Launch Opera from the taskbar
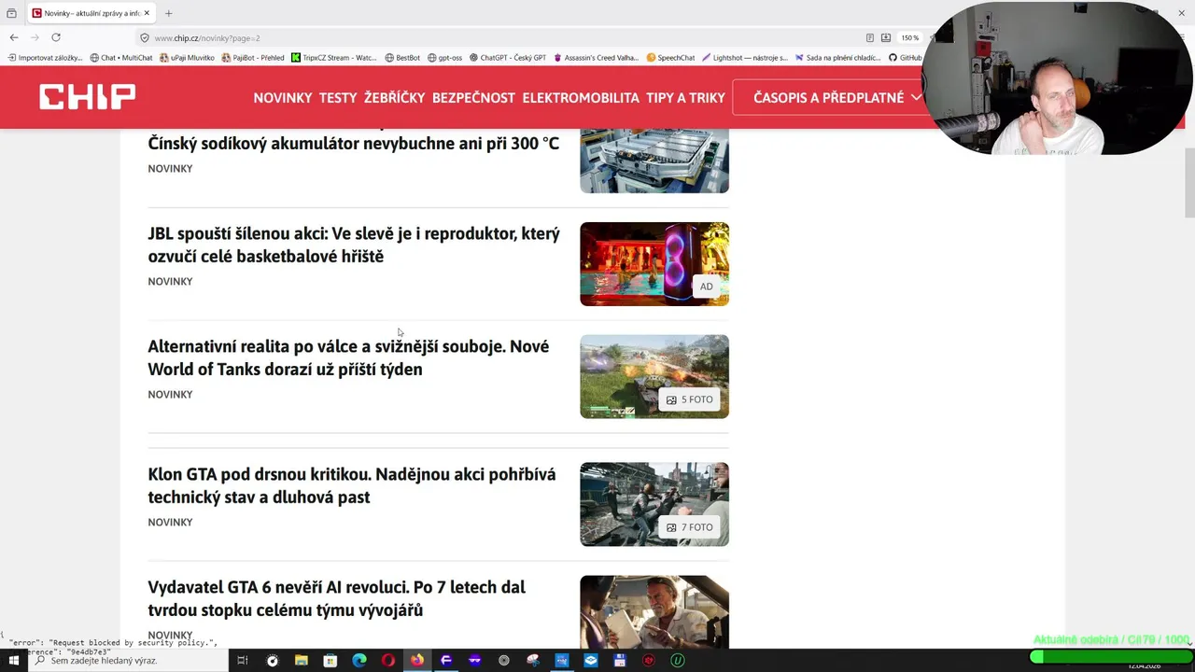 pyautogui.click(x=387, y=660)
